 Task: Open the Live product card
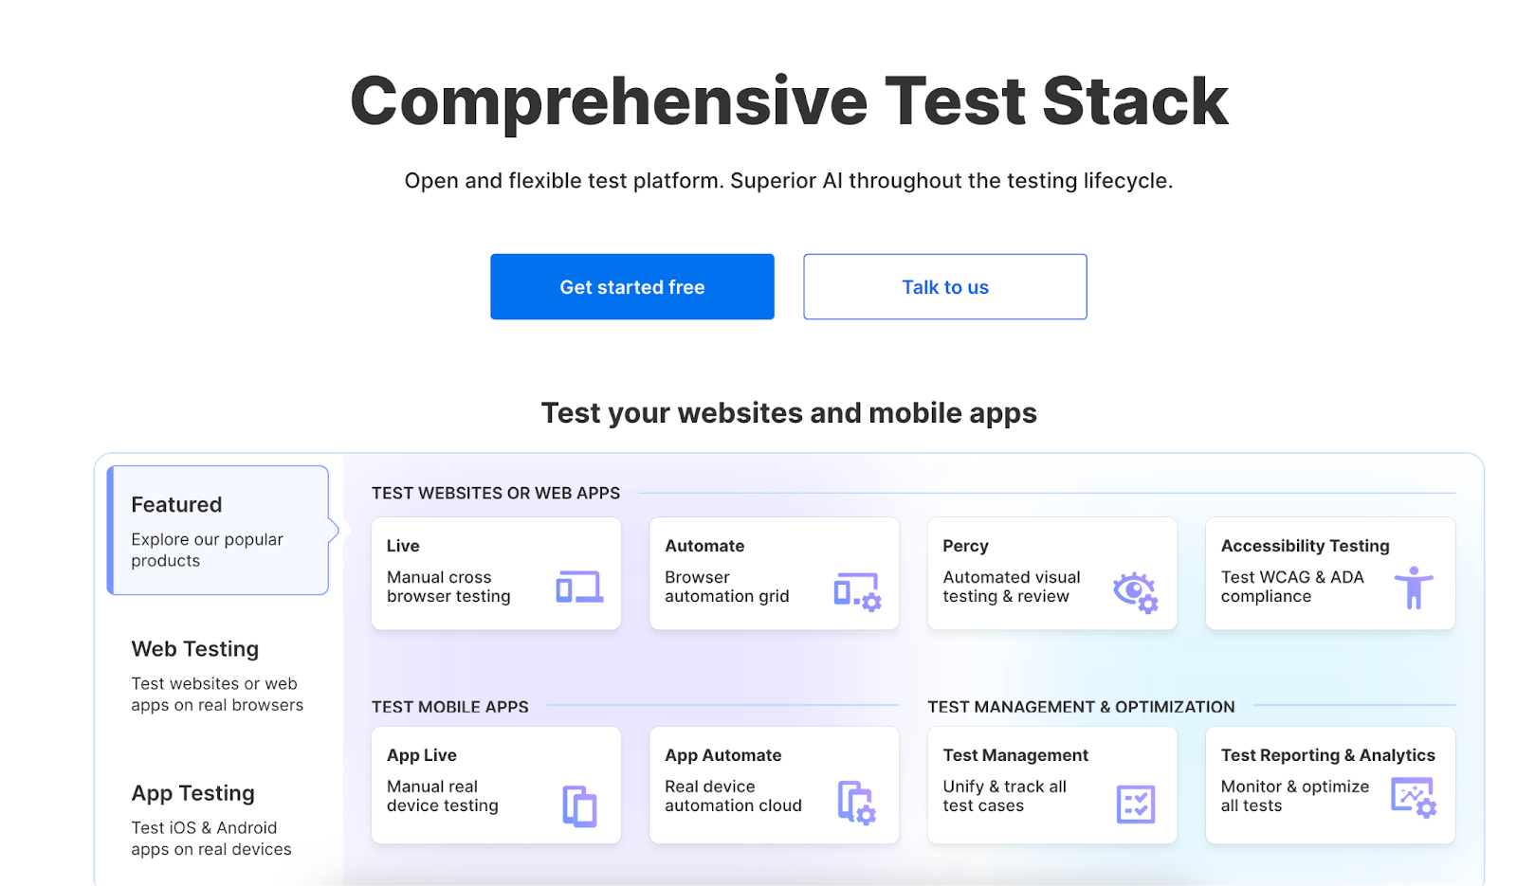click(496, 571)
